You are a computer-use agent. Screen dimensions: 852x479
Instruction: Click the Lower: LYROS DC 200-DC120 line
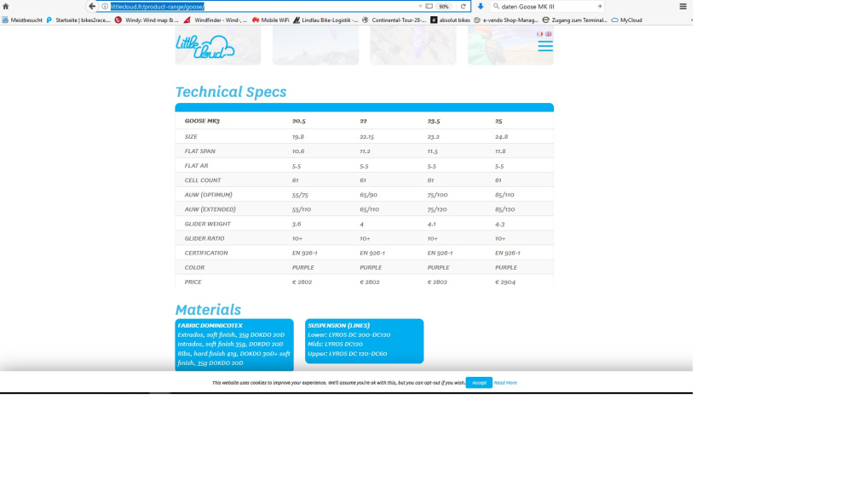click(x=348, y=334)
